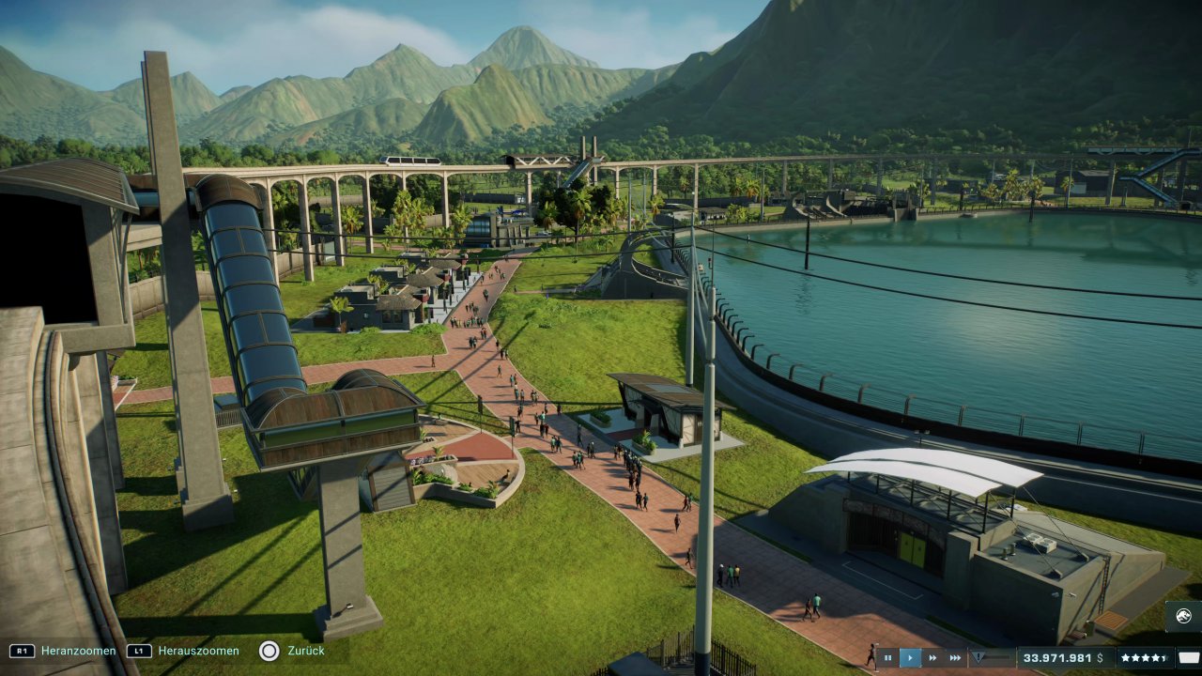Click the R1 Heranzoomen prompt

coord(63,651)
